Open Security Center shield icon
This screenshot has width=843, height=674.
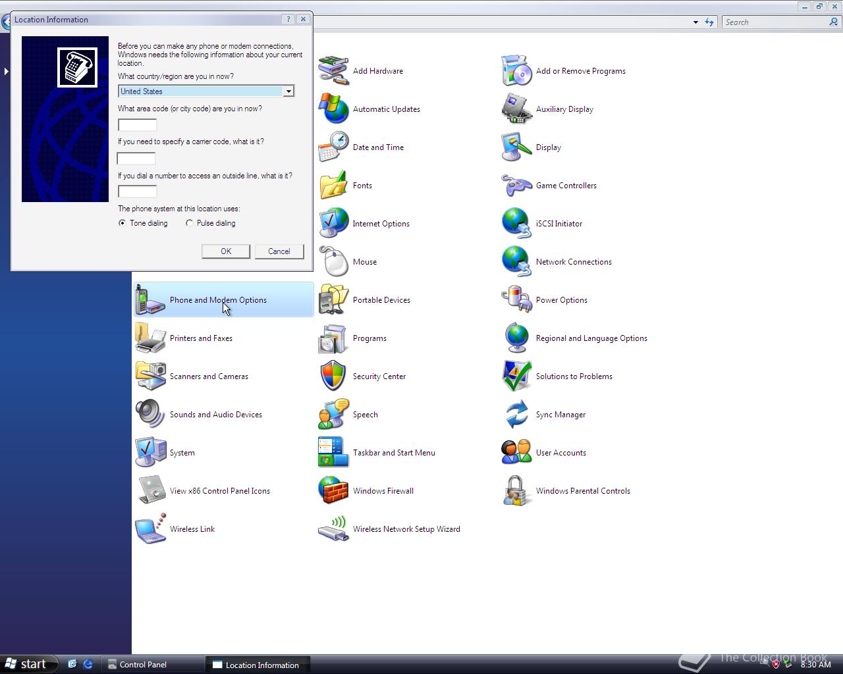pos(333,376)
